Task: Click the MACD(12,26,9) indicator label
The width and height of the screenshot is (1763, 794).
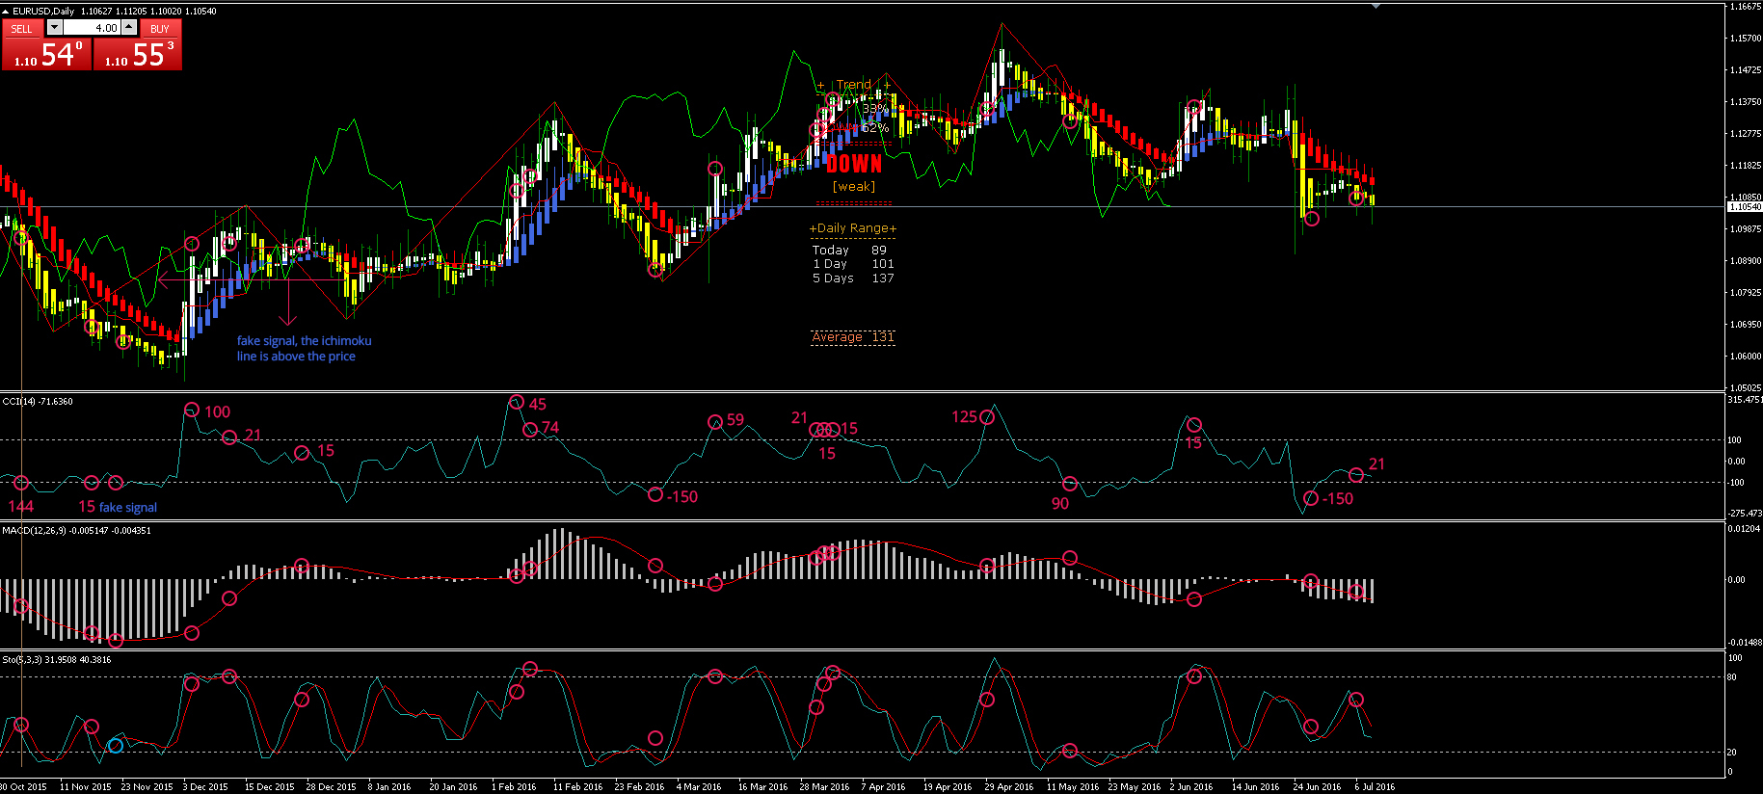Action: [x=76, y=531]
